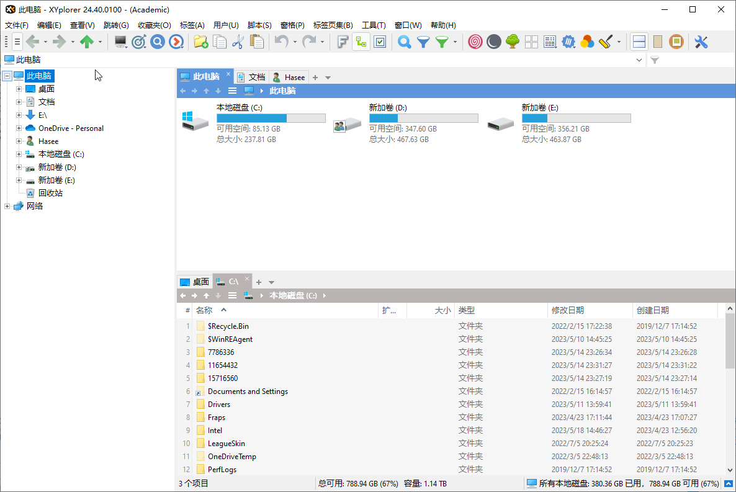Open the 文件(F) menu

(x=16, y=25)
